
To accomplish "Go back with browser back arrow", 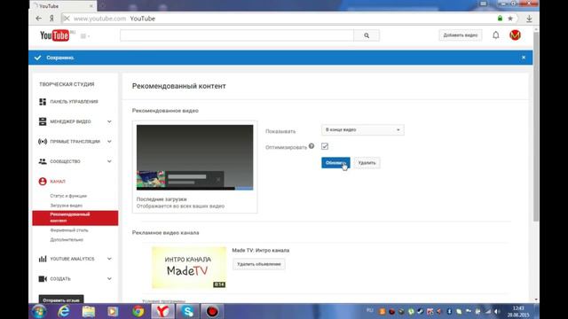I will click(39, 19).
